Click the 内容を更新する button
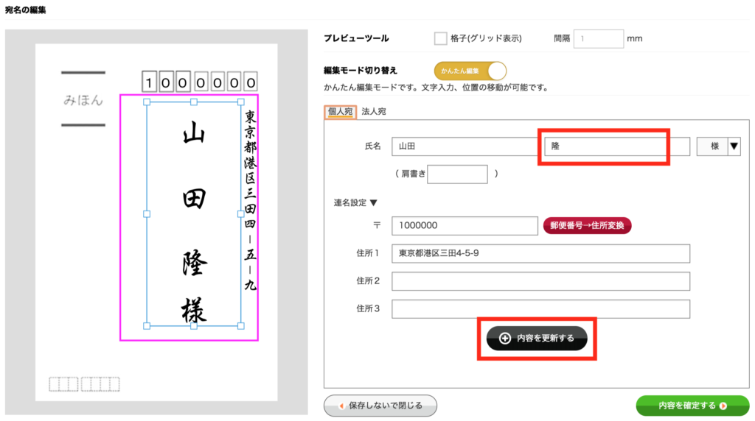 pyautogui.click(x=537, y=339)
